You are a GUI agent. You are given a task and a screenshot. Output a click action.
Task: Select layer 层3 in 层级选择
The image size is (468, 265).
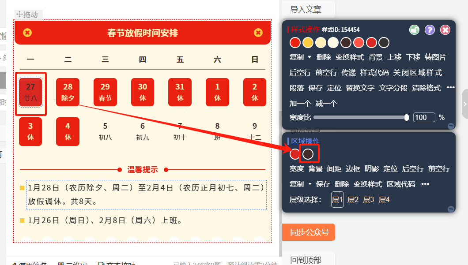[x=368, y=200]
